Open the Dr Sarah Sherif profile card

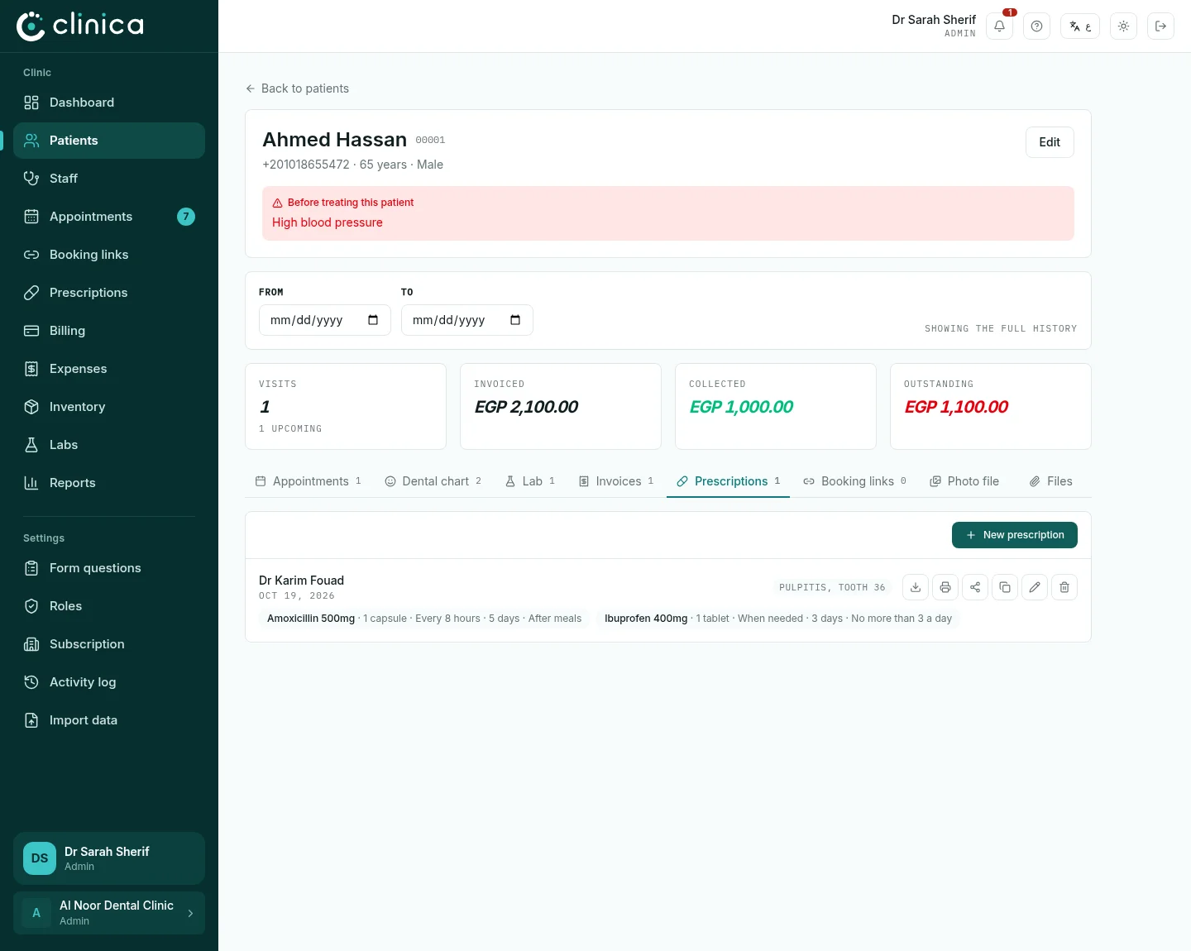pyautogui.click(x=109, y=858)
